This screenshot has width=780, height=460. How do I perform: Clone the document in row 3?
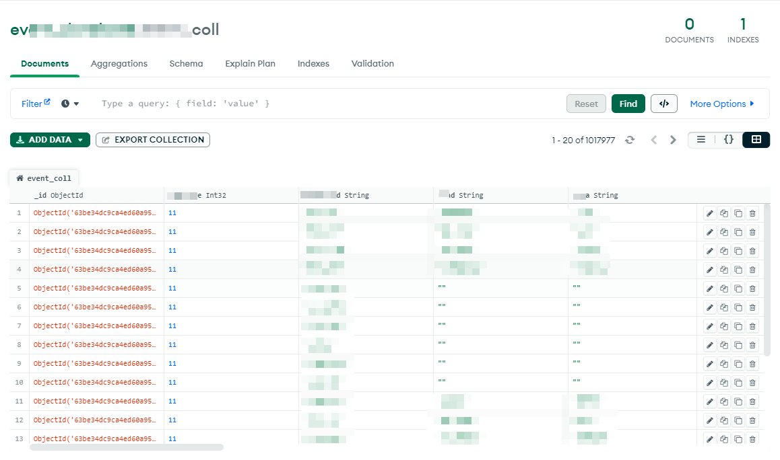pyautogui.click(x=738, y=251)
